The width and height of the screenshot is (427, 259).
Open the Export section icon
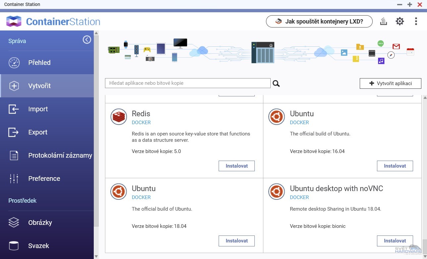[x=14, y=132]
